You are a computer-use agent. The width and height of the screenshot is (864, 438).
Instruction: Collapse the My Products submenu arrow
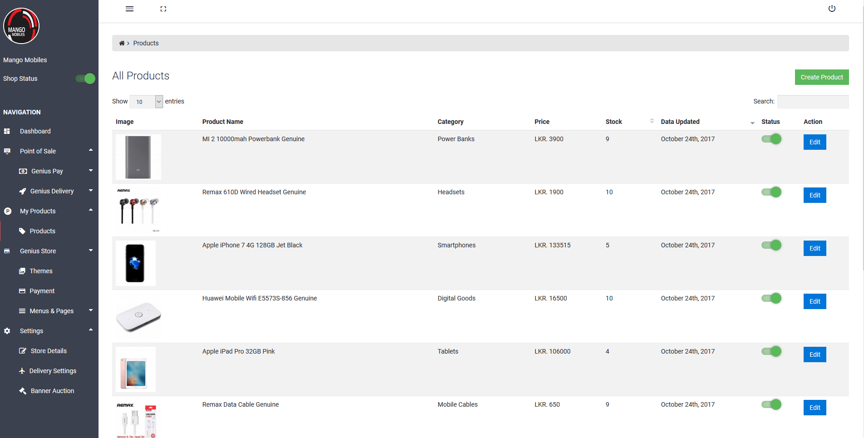(x=91, y=210)
